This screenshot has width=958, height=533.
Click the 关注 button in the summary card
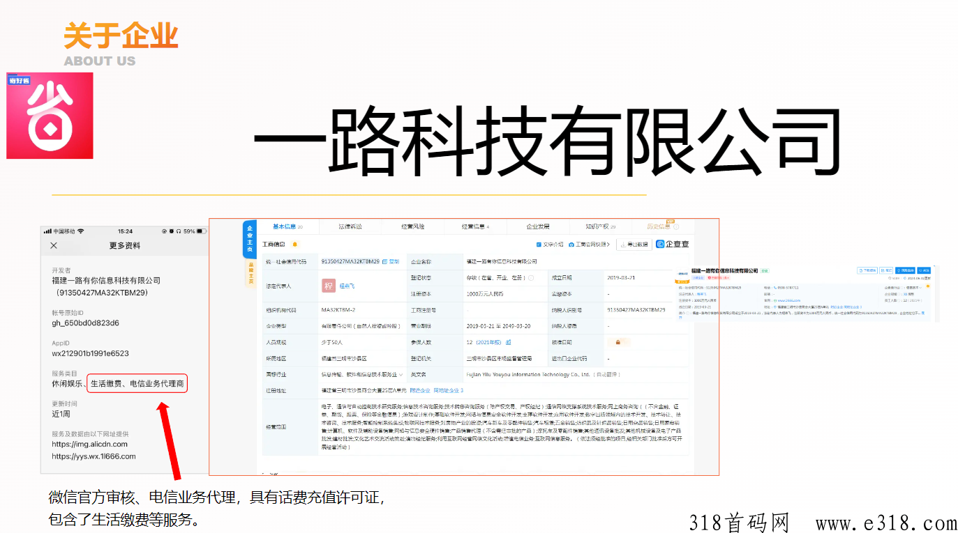pos(924,270)
